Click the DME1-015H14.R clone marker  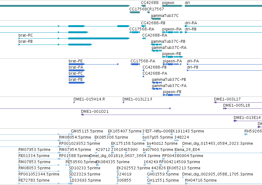tap(75, 102)
